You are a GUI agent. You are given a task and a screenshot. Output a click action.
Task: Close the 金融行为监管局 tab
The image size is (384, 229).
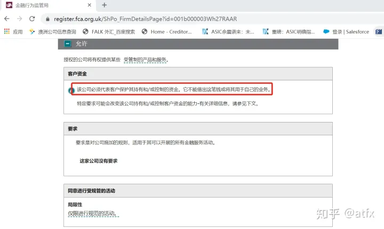tap(87, 5)
